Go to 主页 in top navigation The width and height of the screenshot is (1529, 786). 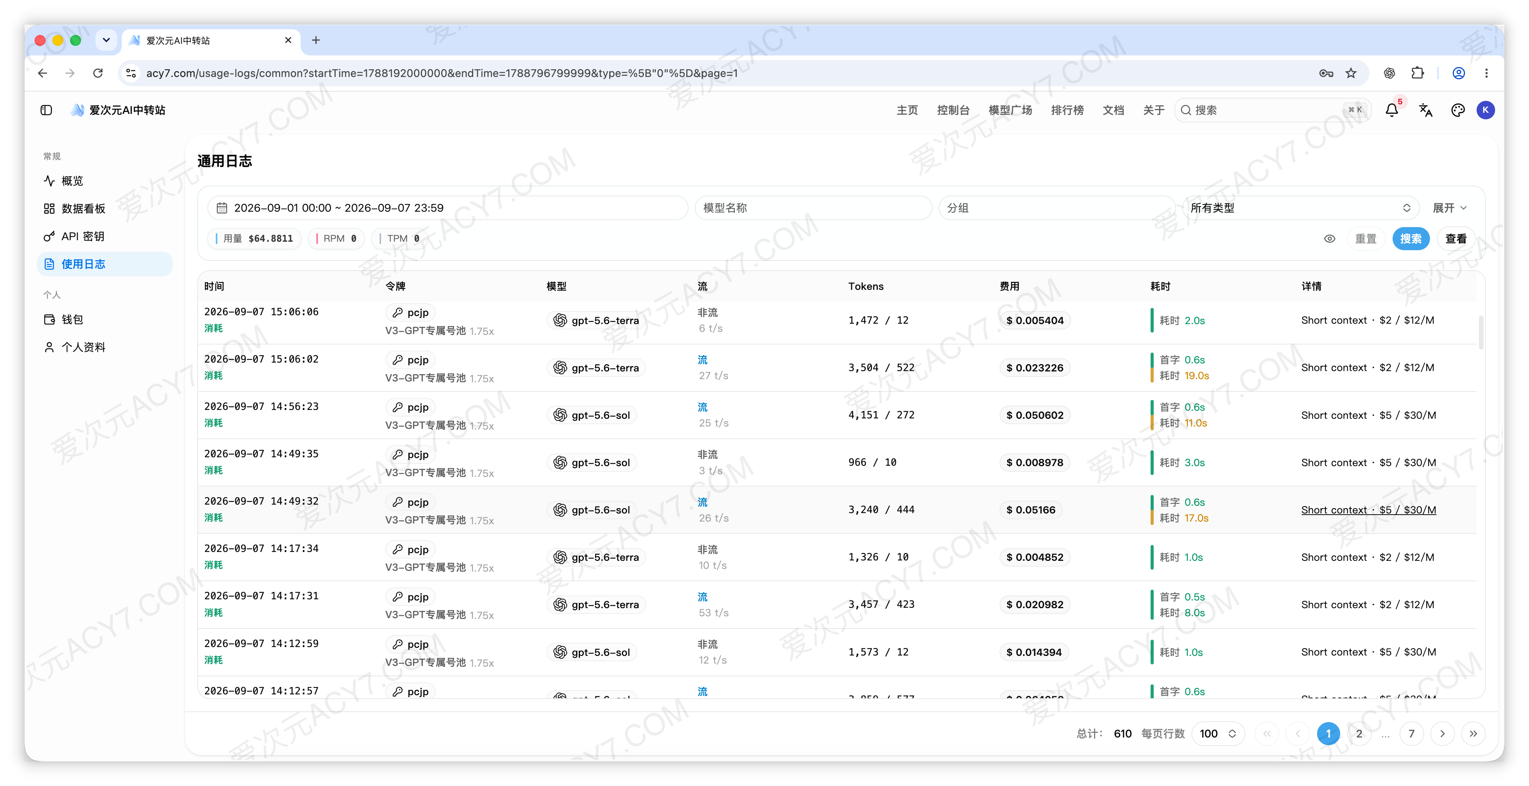point(907,110)
